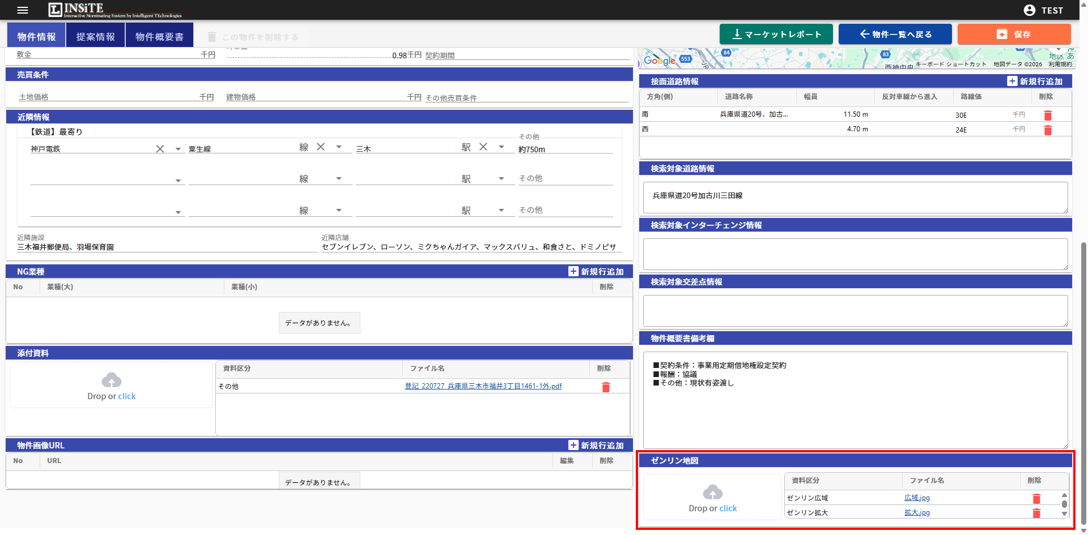Viewport: 1088px width, 535px height.
Task: Open the 粟生線 line dropdown
Action: tap(339, 147)
